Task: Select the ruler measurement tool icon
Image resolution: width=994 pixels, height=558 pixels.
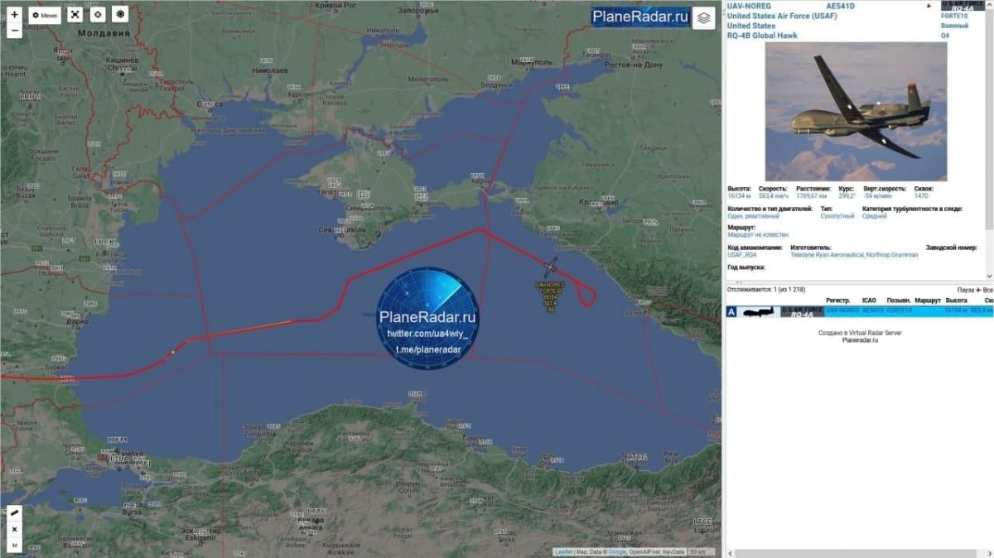Action: 15,512
